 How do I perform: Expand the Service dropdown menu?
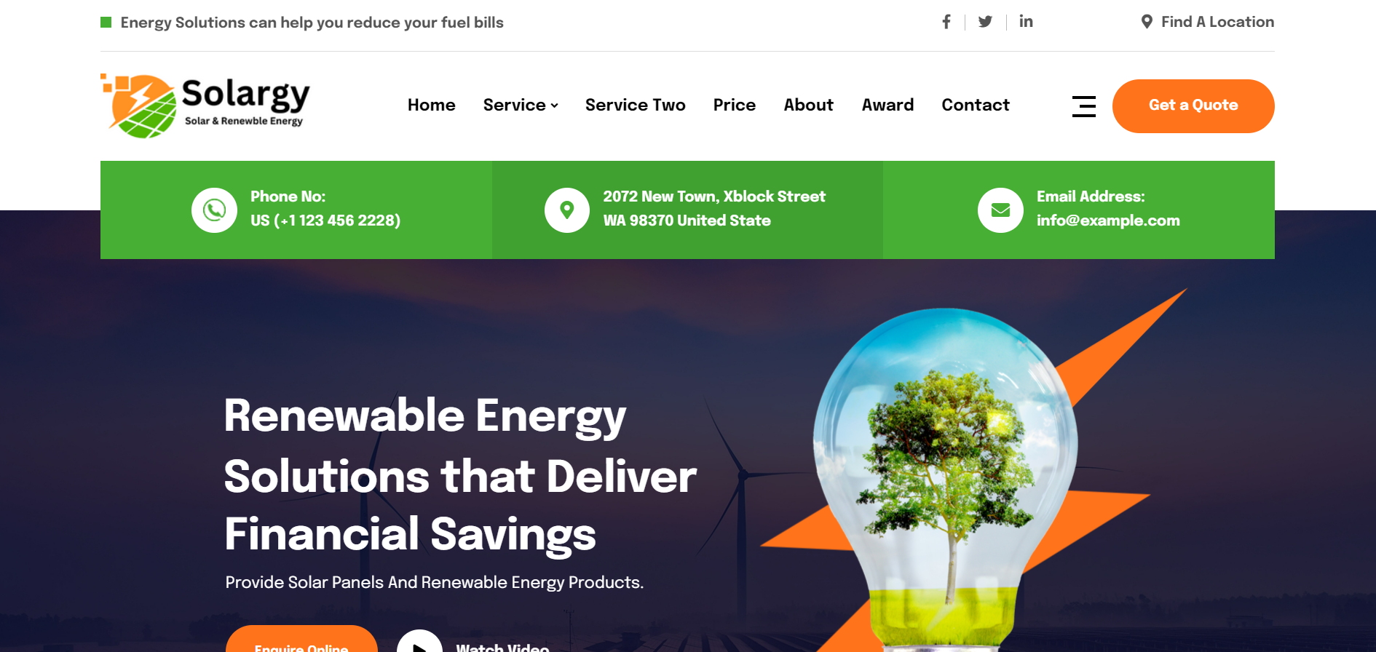point(521,105)
